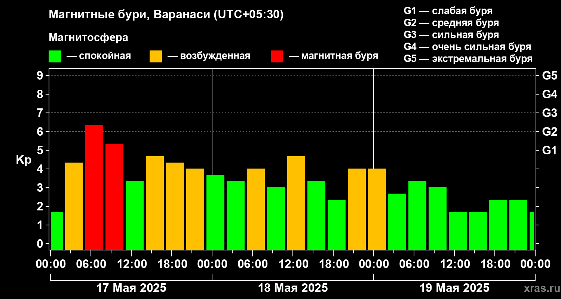Select the tallest red bar above Kp 6

(94, 187)
